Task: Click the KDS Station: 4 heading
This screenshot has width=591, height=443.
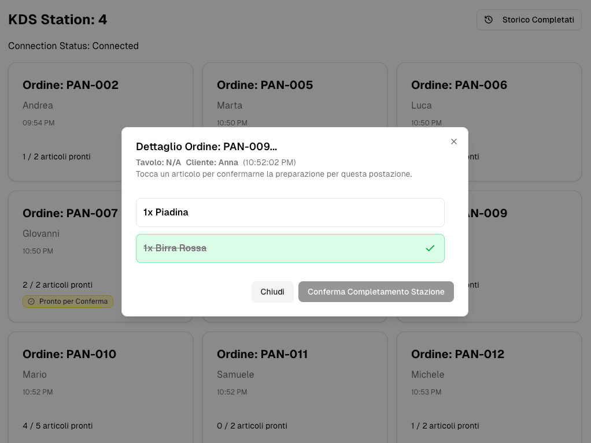Action: 58,20
